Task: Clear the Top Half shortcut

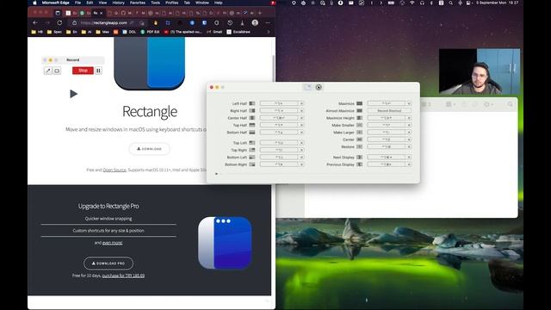Action: [301, 125]
